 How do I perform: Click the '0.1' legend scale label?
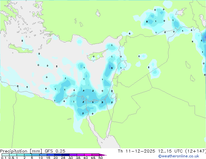(4, 158)
